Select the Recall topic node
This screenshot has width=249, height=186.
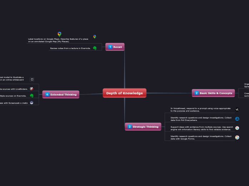(115, 47)
